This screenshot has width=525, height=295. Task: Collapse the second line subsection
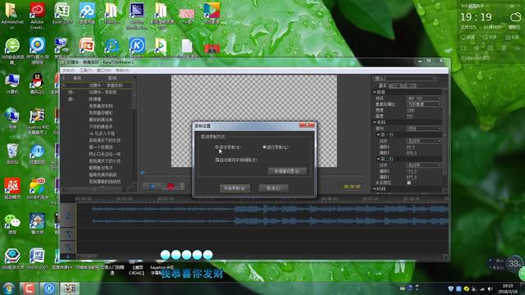[x=378, y=159]
